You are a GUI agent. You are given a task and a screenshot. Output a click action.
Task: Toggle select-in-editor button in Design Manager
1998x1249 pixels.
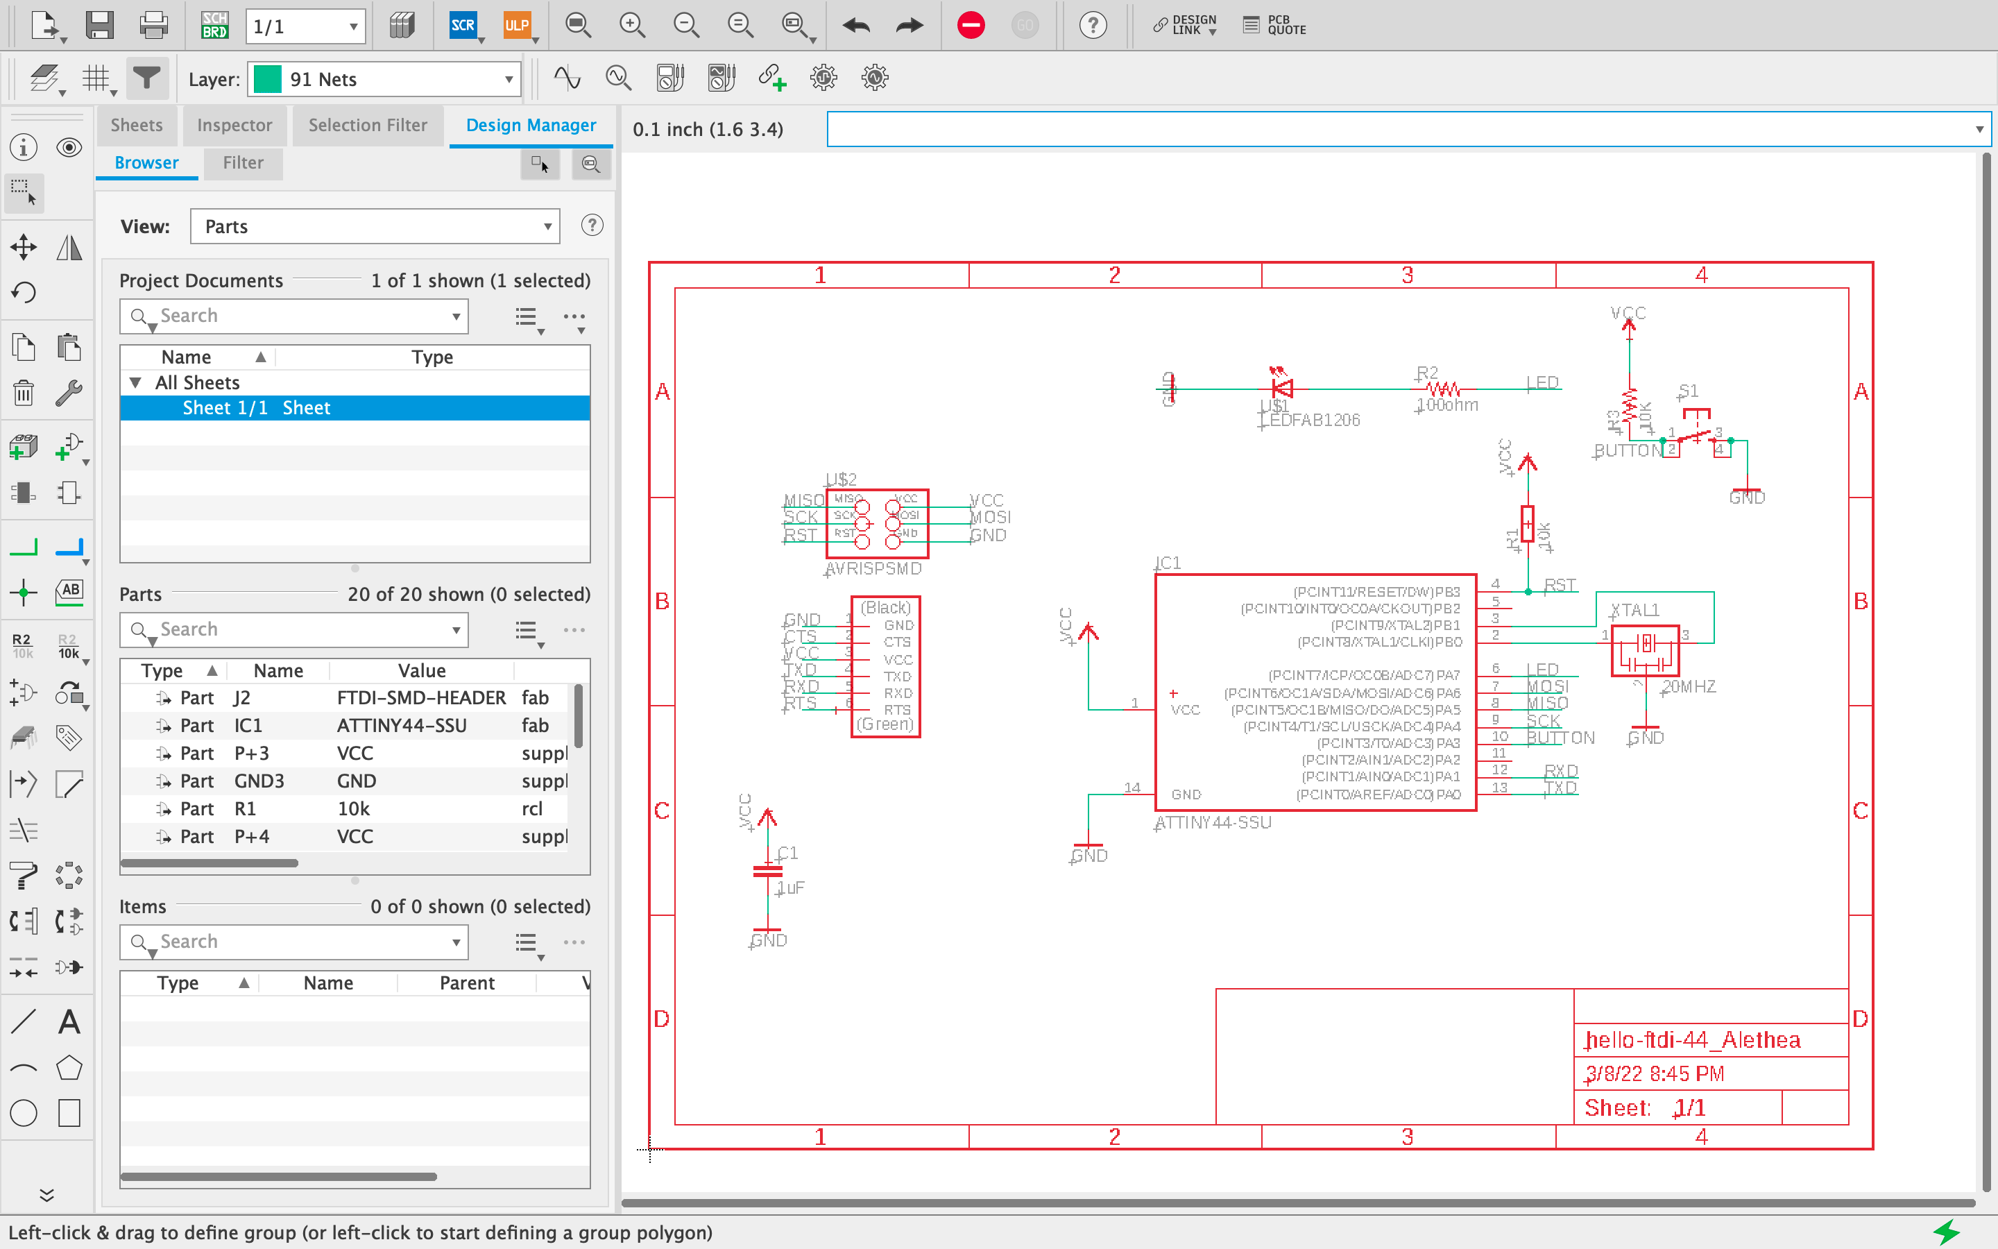coord(541,164)
